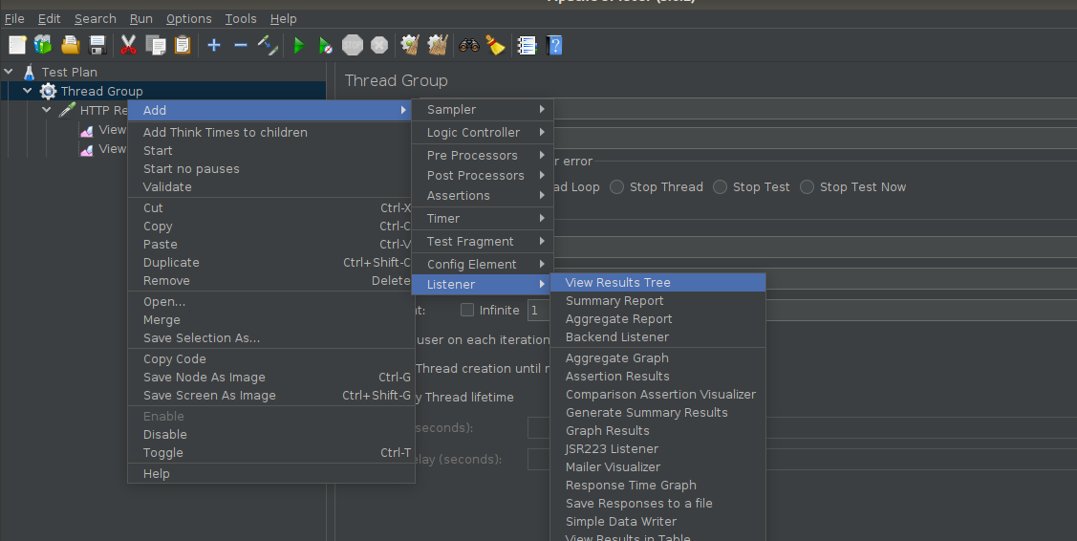1077x541 pixels.
Task: Open the Help menu in menu bar
Action: pyautogui.click(x=283, y=18)
